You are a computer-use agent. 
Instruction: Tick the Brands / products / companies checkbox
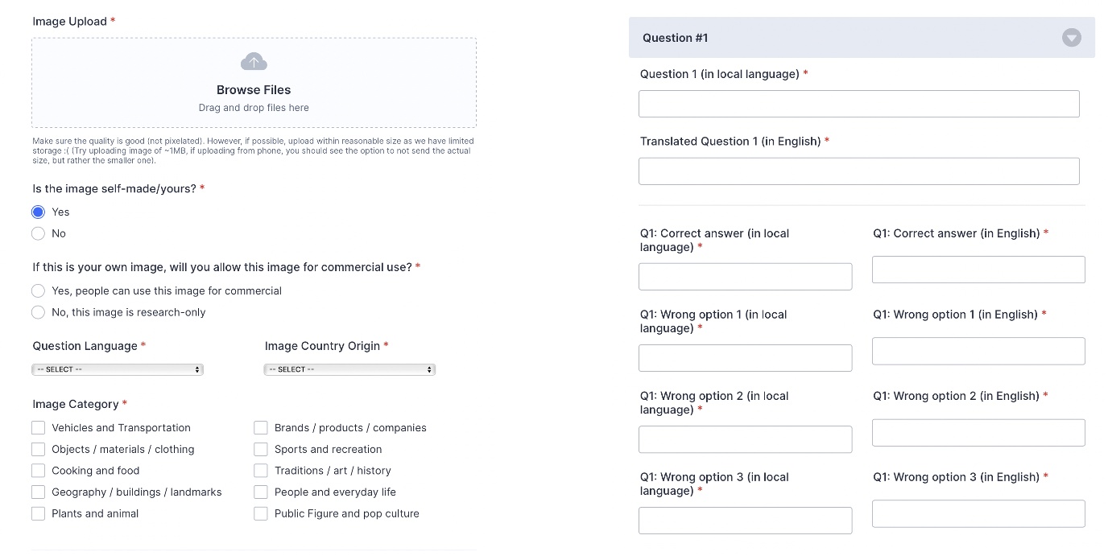pos(261,427)
